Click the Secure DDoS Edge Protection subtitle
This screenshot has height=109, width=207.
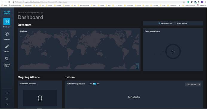pos(30,12)
